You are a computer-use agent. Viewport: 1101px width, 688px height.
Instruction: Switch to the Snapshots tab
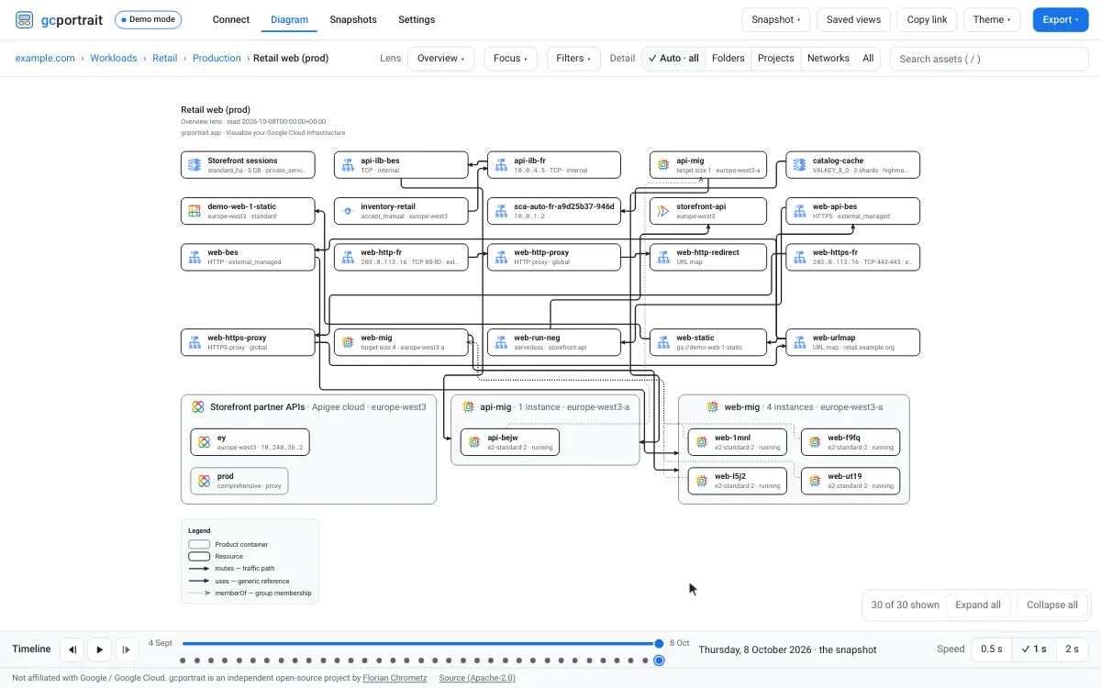coord(353,19)
